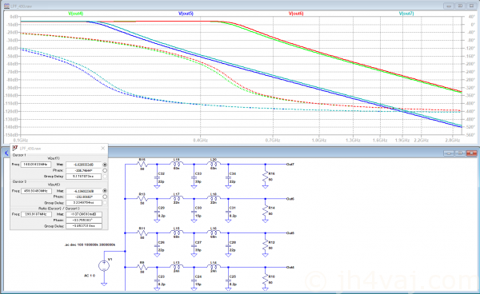The height and width of the screenshot is (294, 480).
Task: Select Cursor 2 Phase radio button
Action: [x=105, y=197]
